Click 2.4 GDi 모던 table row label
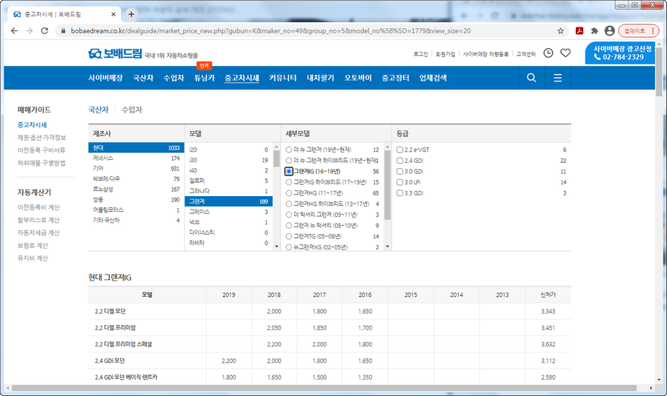Viewport: 667px width, 396px height. tap(110, 360)
